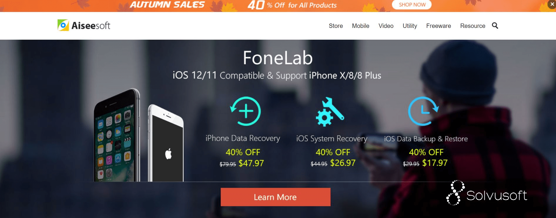Click the iOS Data Backup clock icon
The height and width of the screenshot is (218, 556).
tap(423, 111)
